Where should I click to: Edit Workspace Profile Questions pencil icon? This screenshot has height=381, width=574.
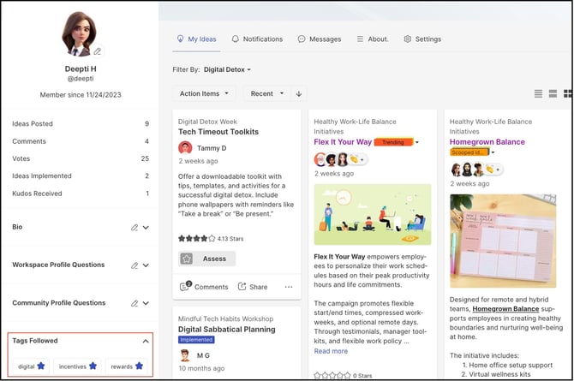click(x=135, y=265)
